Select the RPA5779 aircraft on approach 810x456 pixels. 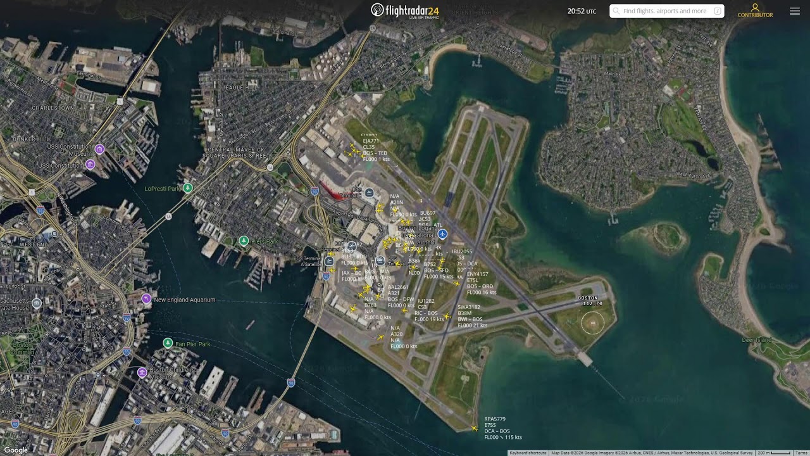475,429
